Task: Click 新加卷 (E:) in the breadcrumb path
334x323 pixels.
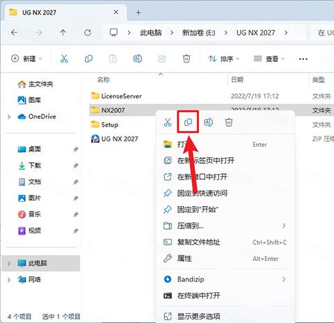Action: coord(199,33)
